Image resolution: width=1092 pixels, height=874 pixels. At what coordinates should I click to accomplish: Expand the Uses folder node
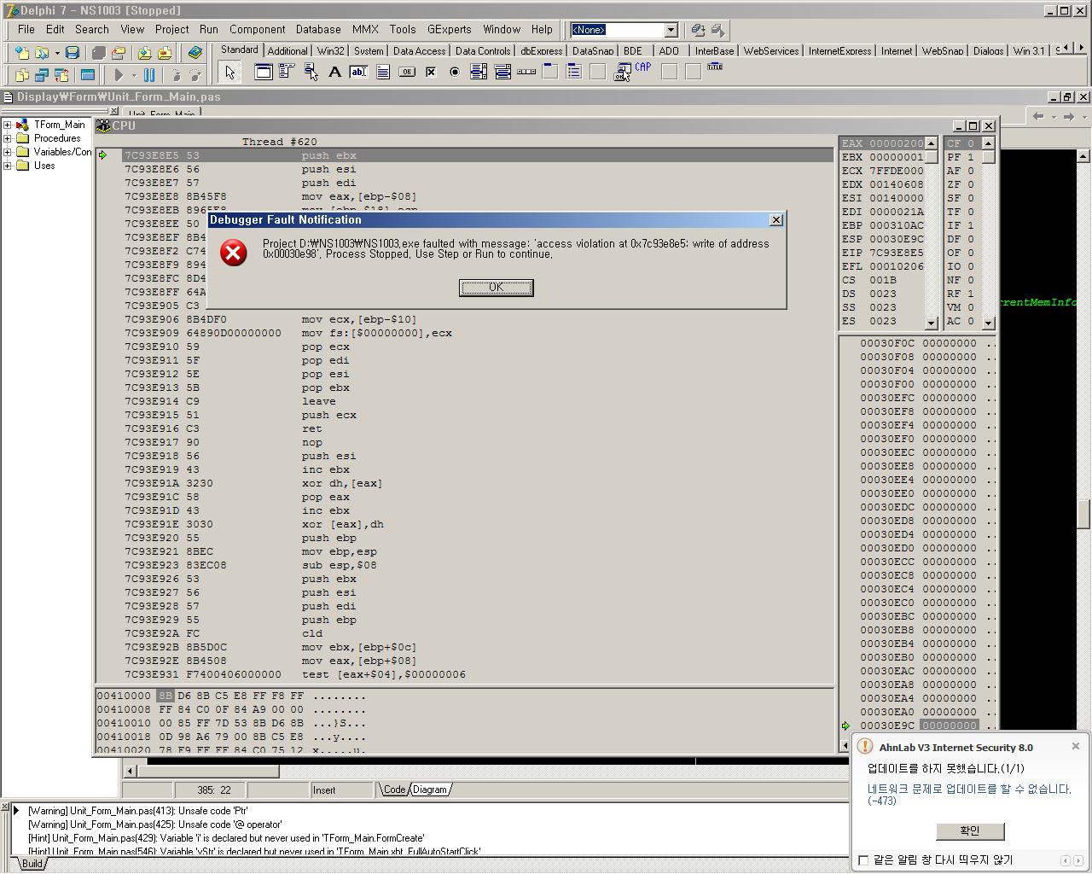click(8, 166)
